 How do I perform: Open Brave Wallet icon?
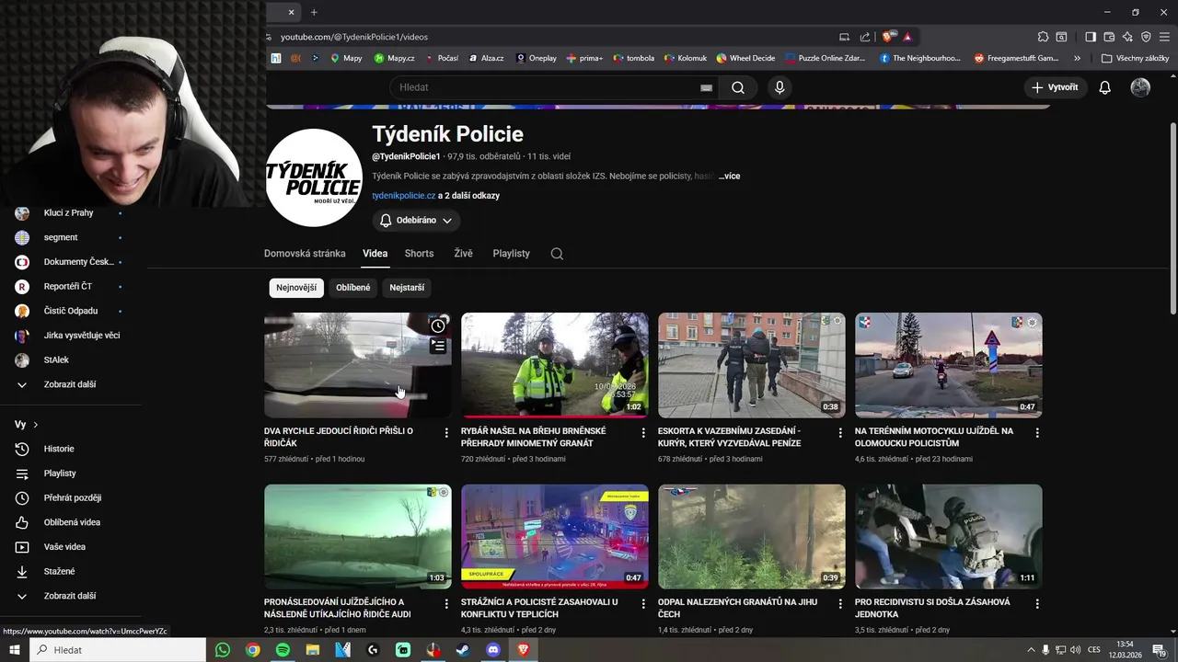(x=1109, y=37)
